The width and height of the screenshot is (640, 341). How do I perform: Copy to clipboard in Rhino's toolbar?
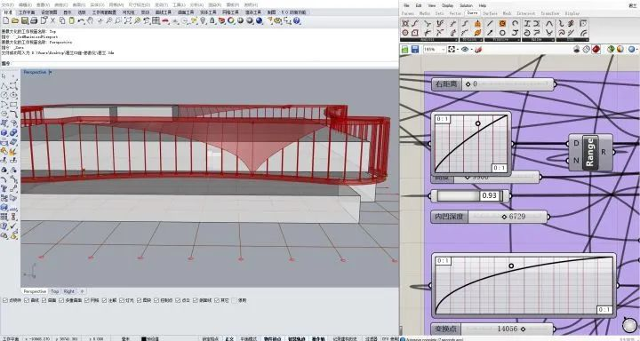[62, 20]
